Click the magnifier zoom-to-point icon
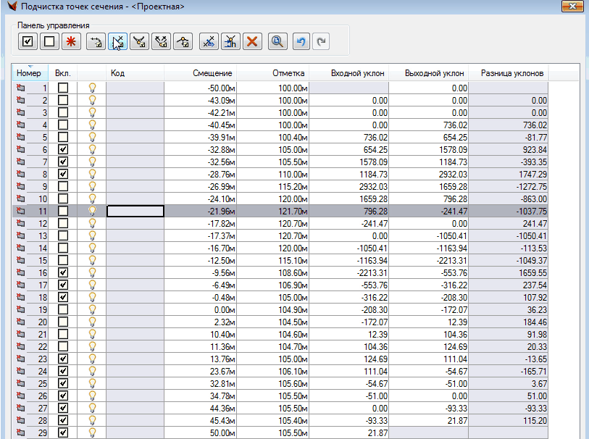This screenshot has height=439, width=589. click(277, 42)
